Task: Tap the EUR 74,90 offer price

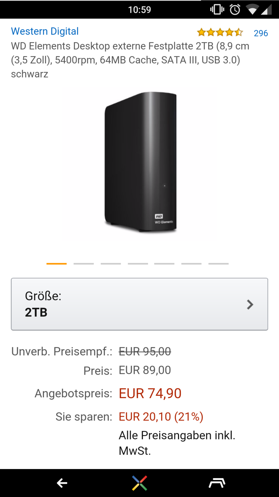Action: pyautogui.click(x=150, y=394)
